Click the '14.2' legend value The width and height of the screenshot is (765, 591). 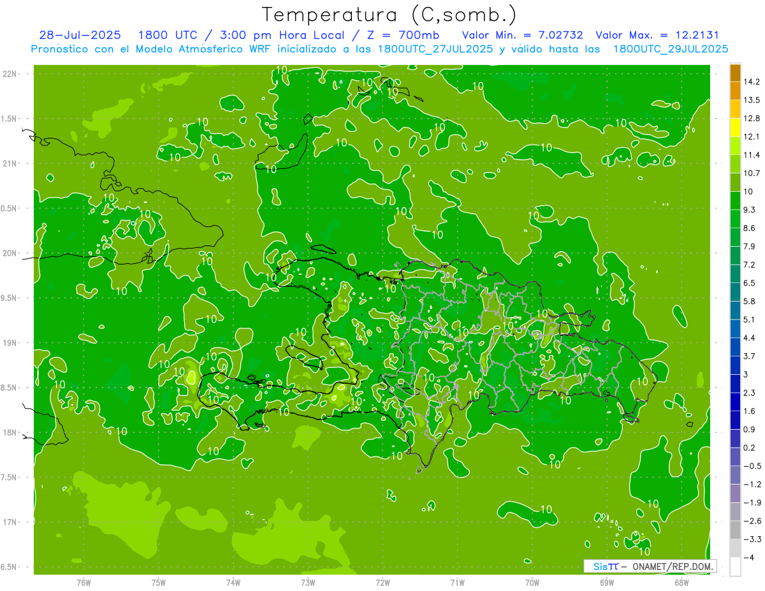point(751,82)
